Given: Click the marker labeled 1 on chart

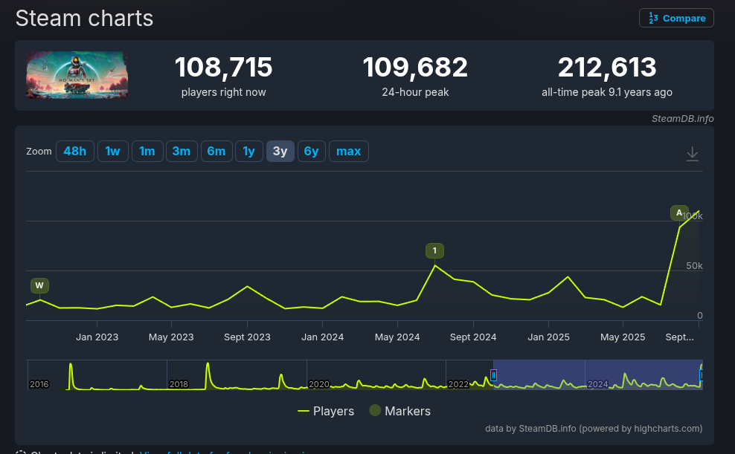Looking at the screenshot, I should click(x=434, y=251).
